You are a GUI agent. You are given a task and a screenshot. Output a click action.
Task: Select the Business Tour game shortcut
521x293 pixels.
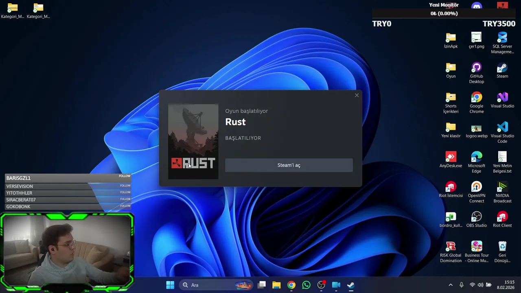[x=476, y=252]
